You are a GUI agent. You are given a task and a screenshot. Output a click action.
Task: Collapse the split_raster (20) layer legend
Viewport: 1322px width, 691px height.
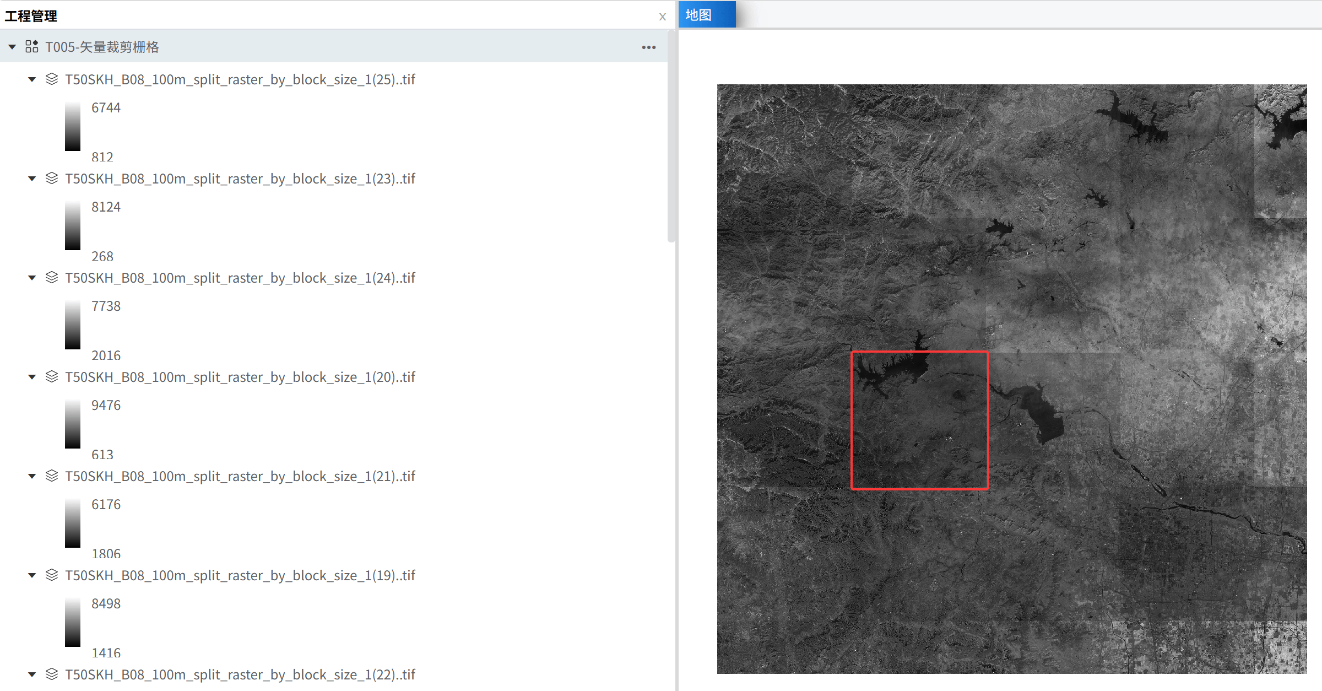click(32, 377)
